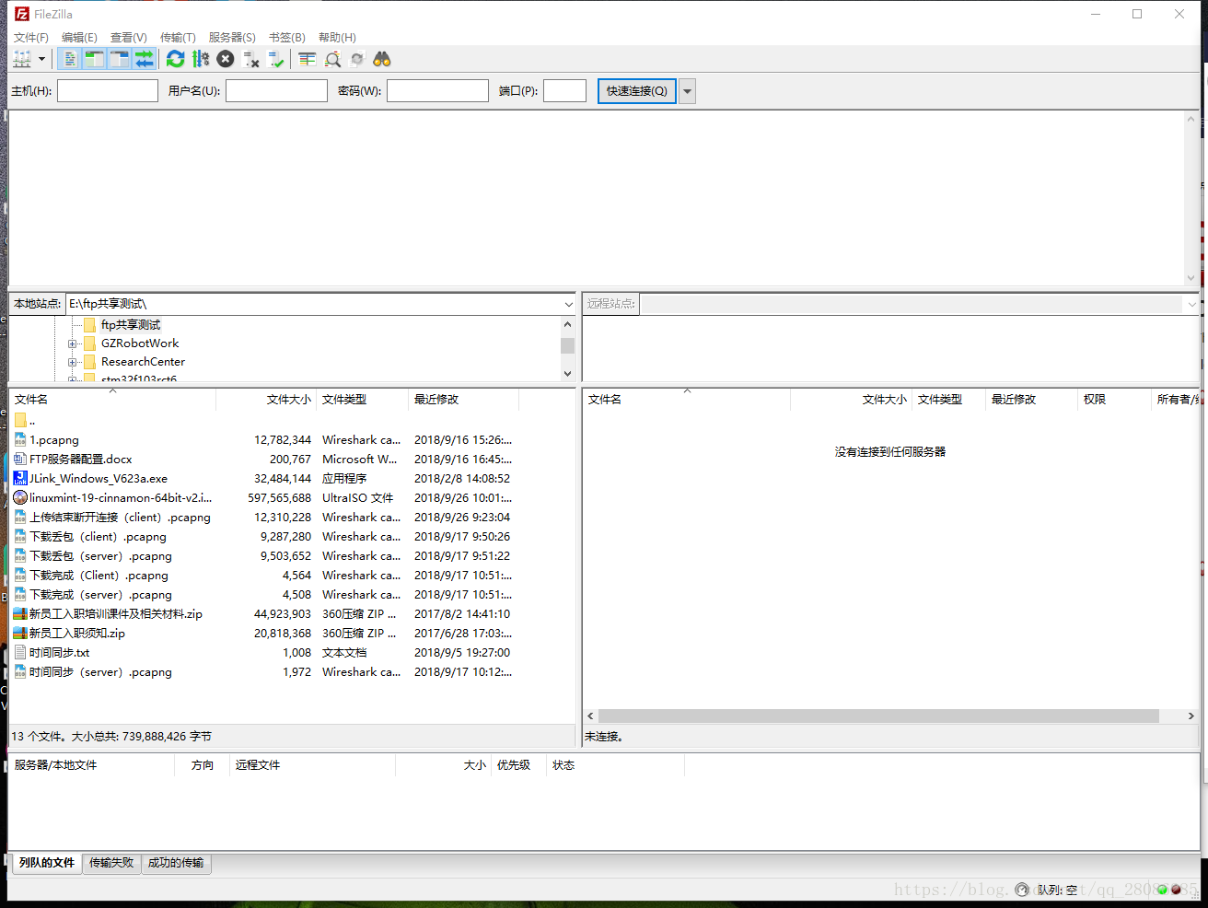Cancel the current operation
The image size is (1208, 908).
click(226, 59)
